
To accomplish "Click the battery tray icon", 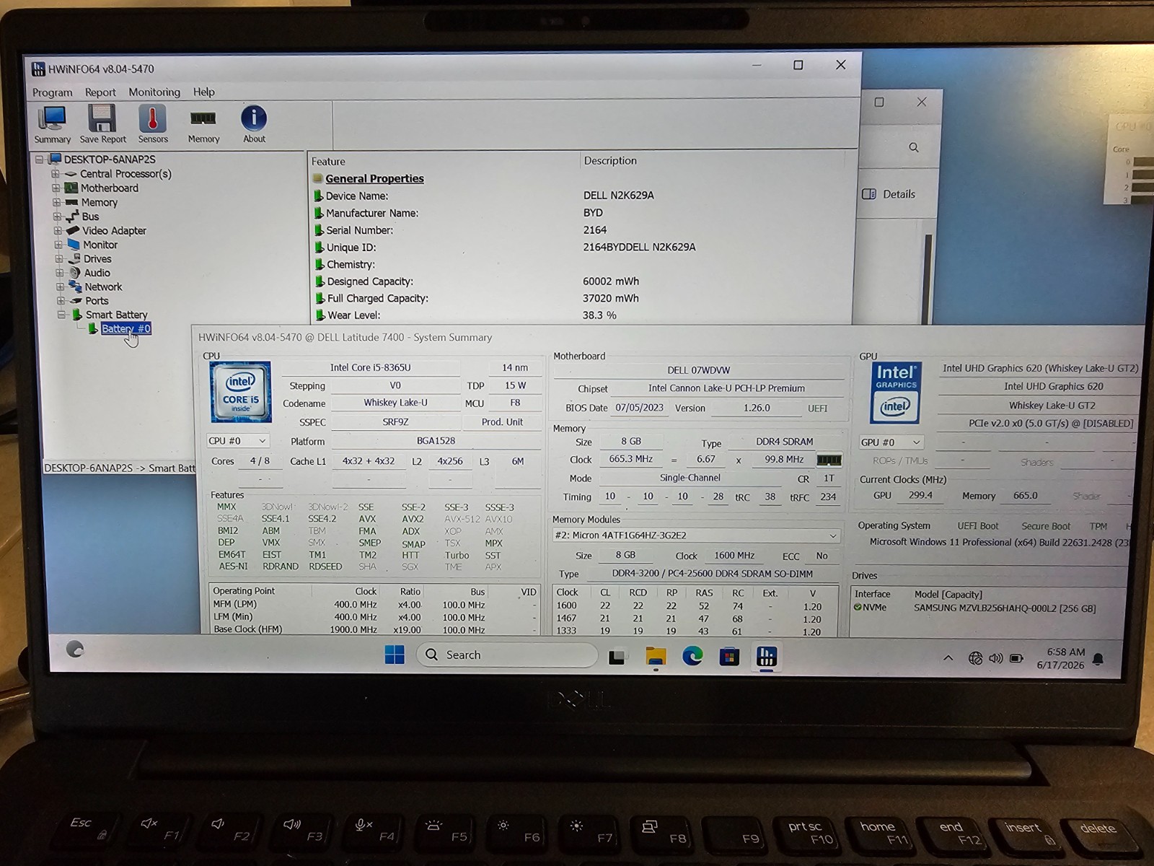I will pos(1017,658).
